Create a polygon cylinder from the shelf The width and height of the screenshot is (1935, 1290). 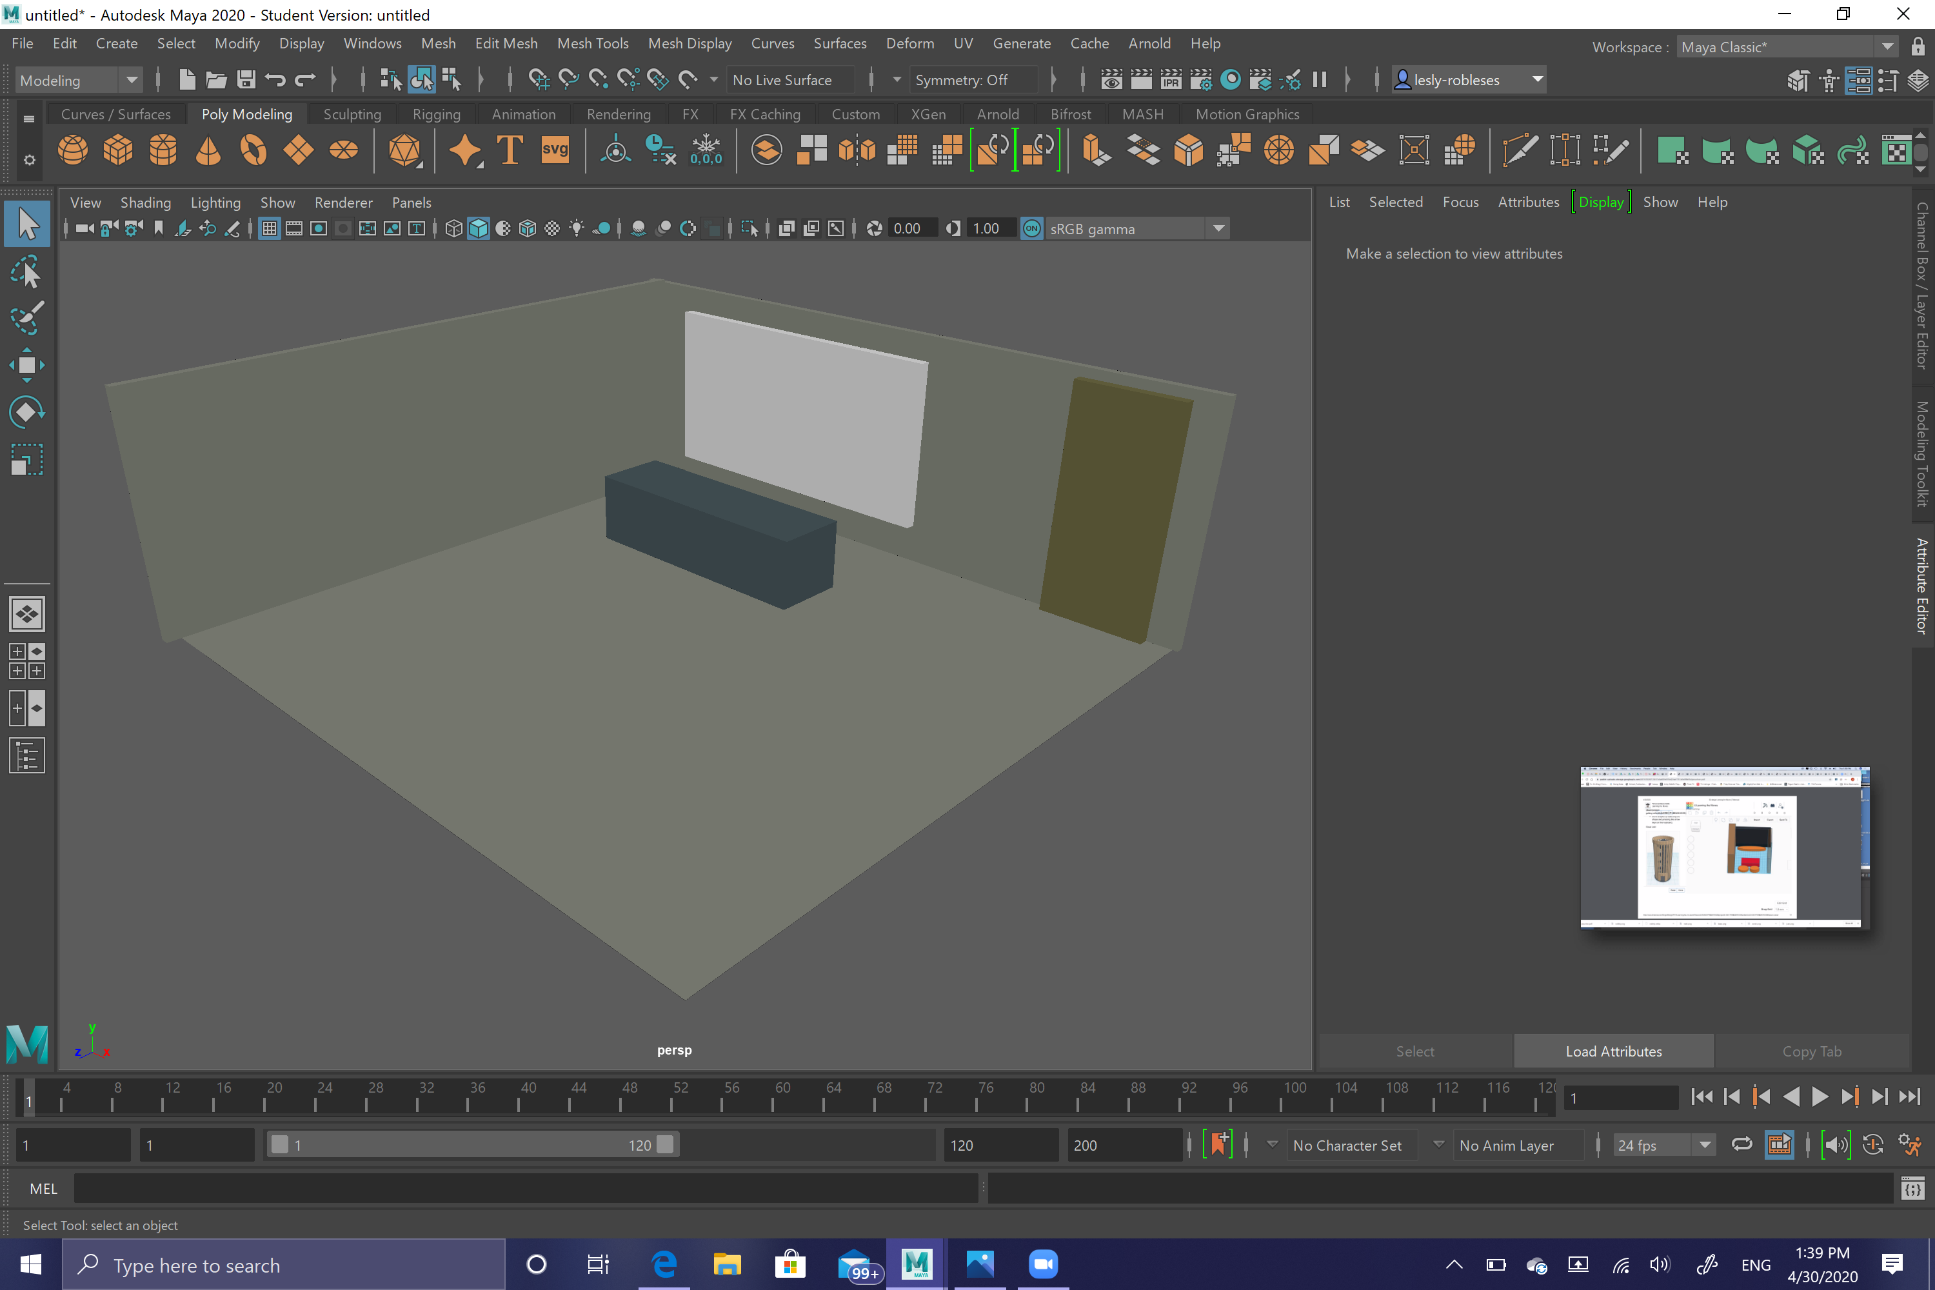[163, 150]
